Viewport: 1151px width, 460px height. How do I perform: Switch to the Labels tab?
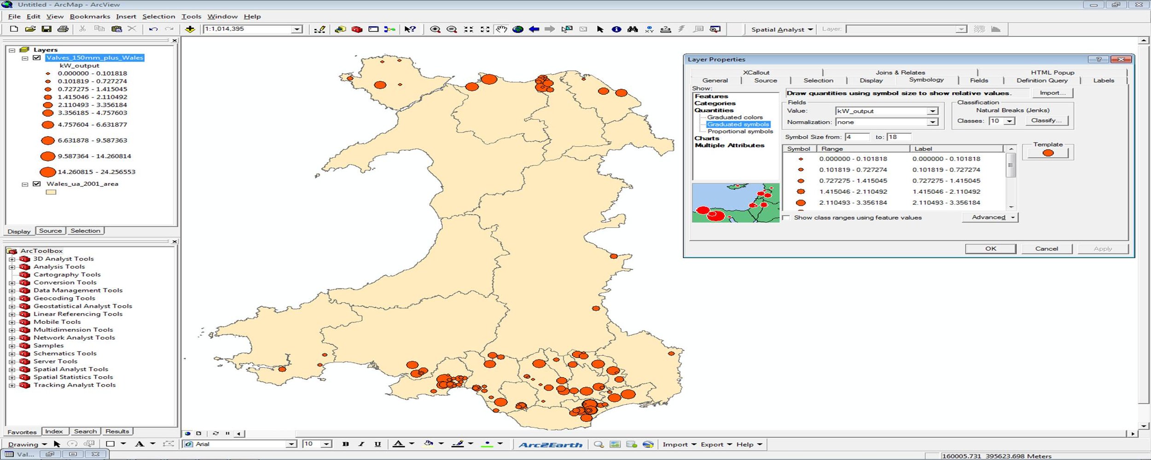[x=1104, y=80]
